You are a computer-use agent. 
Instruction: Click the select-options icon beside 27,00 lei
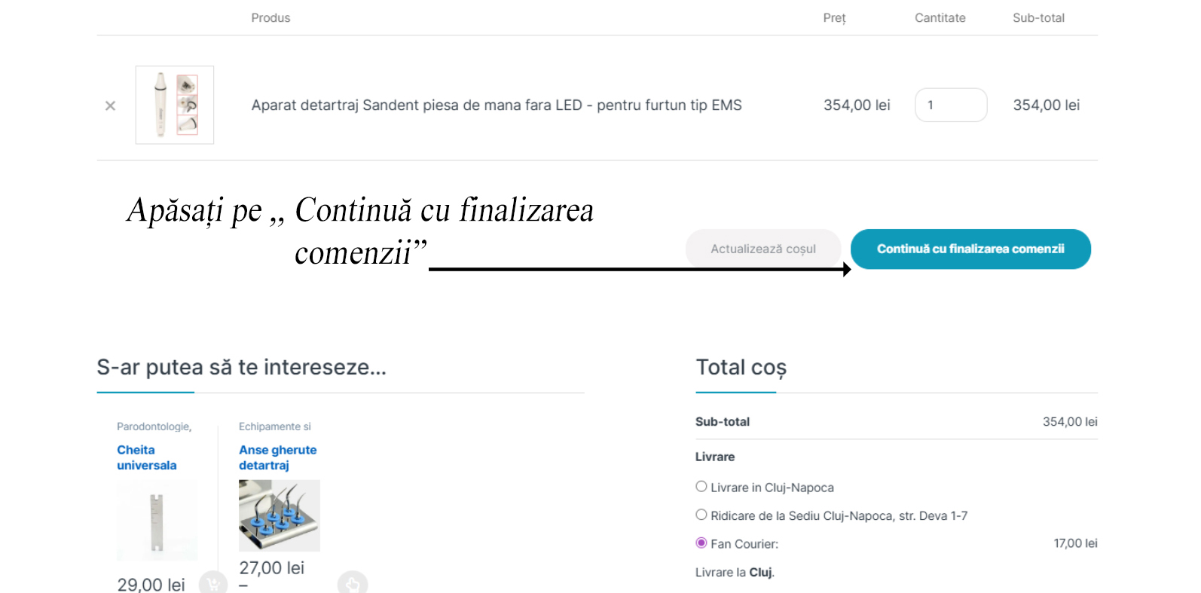[353, 583]
